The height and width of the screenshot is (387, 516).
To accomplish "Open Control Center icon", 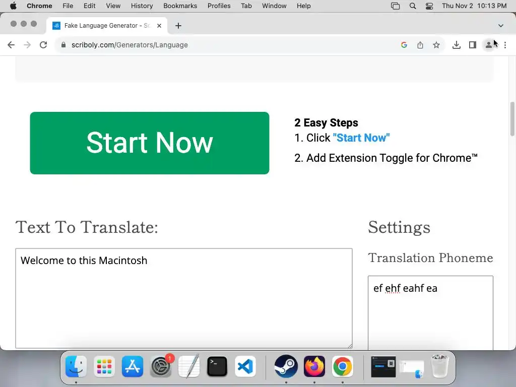I will [429, 6].
